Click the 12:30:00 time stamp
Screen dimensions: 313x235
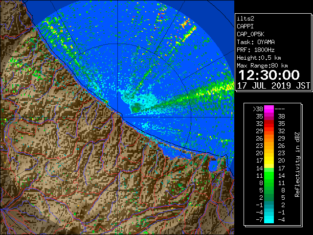[x=269, y=75]
